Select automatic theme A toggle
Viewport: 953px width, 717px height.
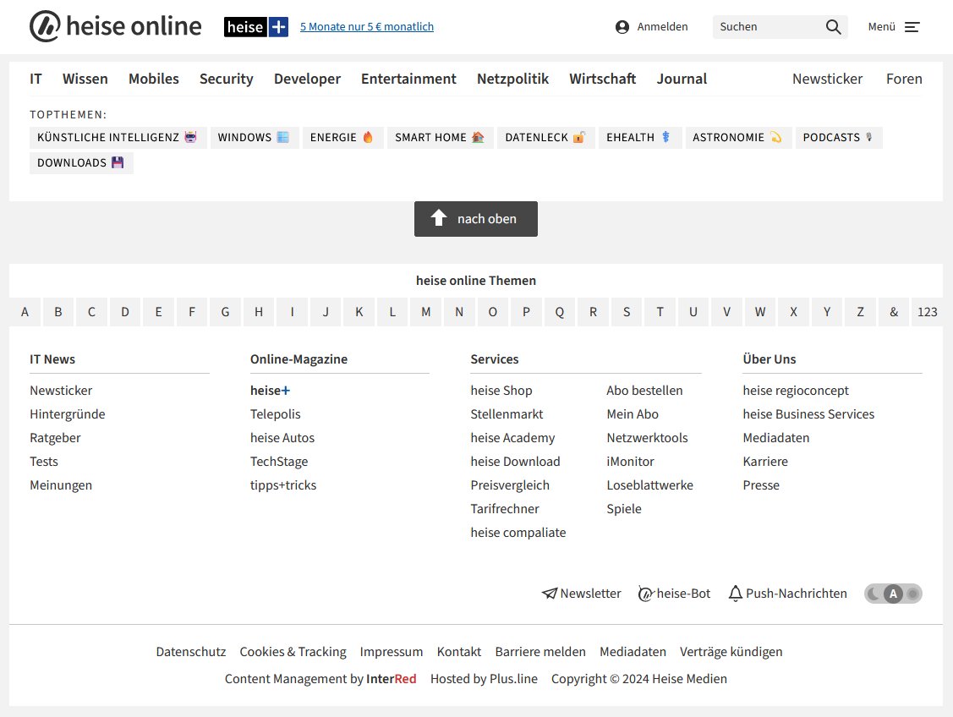(x=893, y=594)
